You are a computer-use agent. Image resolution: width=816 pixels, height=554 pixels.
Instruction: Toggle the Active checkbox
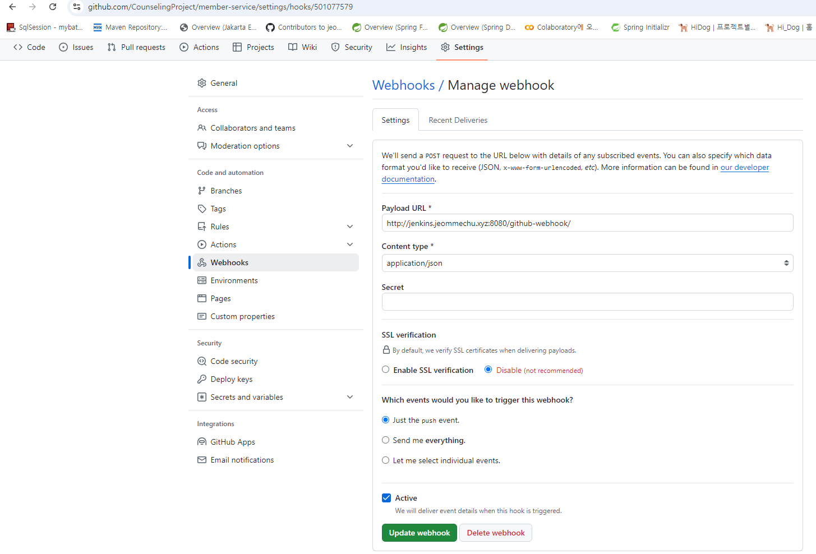tap(386, 498)
